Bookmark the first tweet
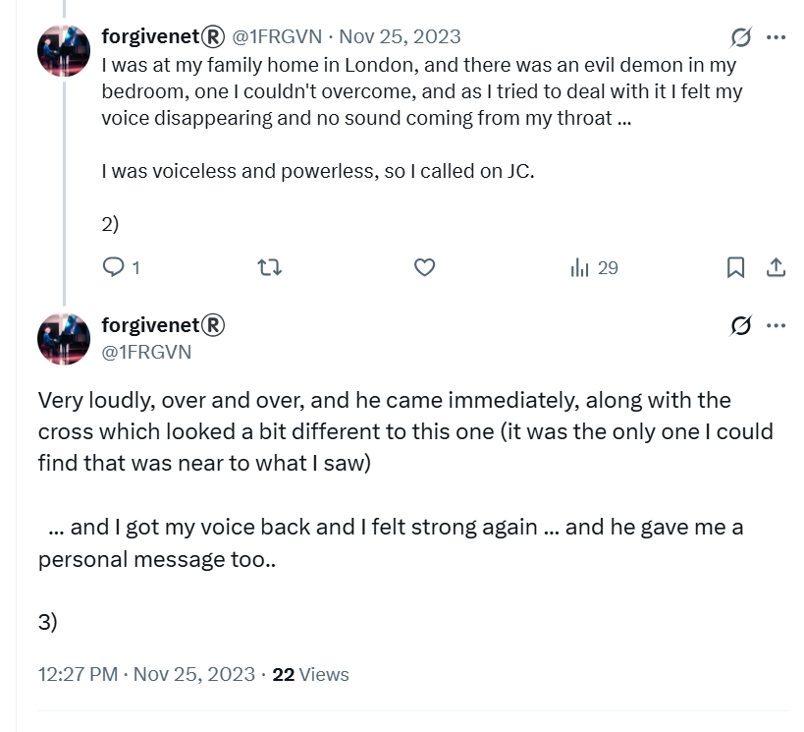The width and height of the screenshot is (804, 732). coord(736,267)
